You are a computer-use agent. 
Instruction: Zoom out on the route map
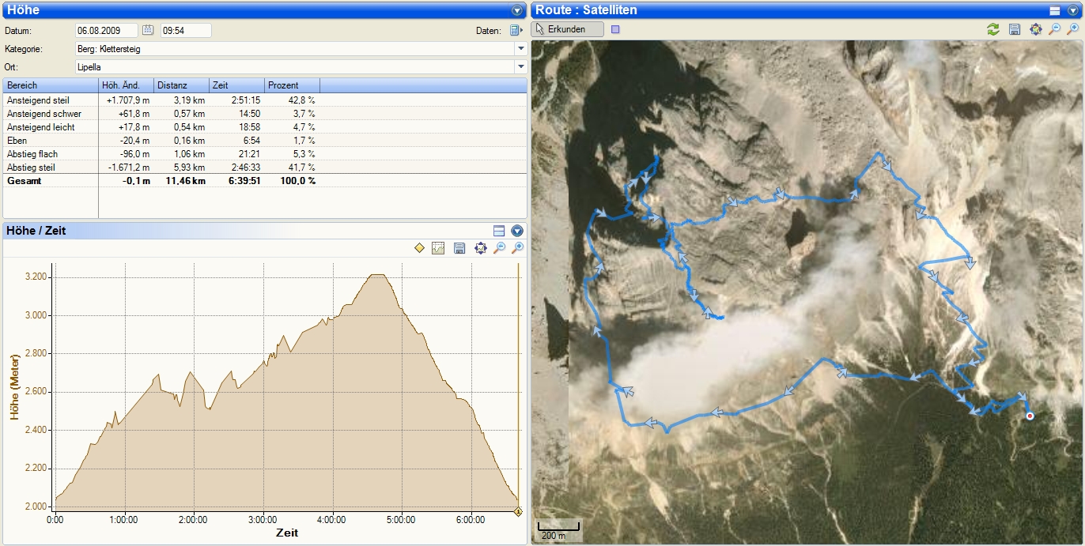click(x=1054, y=29)
